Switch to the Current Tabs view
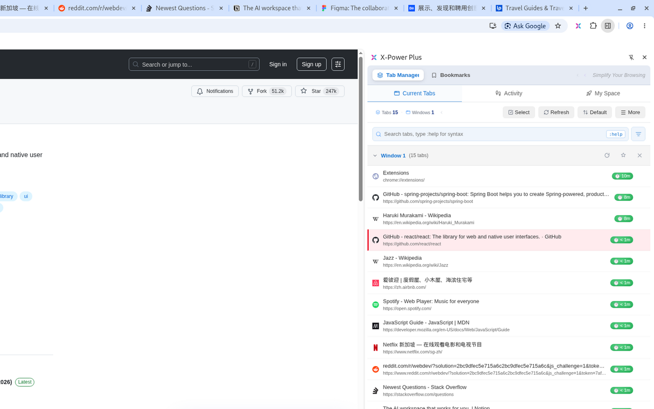The width and height of the screenshot is (654, 409). click(414, 93)
